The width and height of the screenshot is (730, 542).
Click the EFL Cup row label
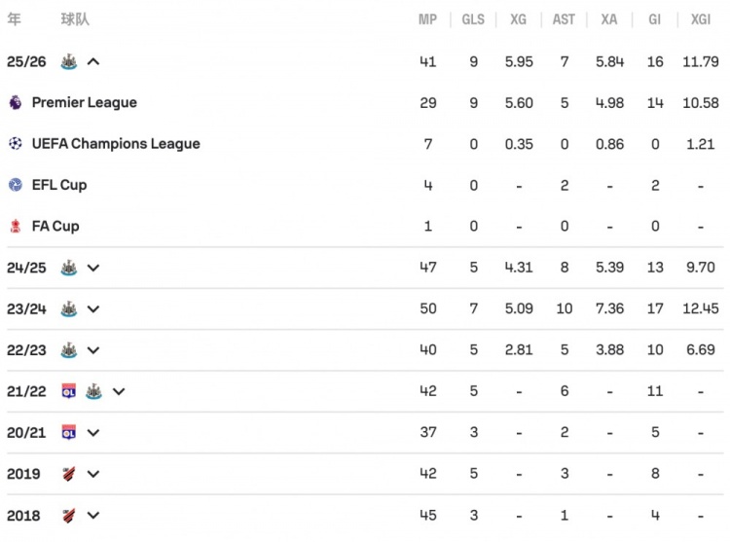click(x=59, y=185)
